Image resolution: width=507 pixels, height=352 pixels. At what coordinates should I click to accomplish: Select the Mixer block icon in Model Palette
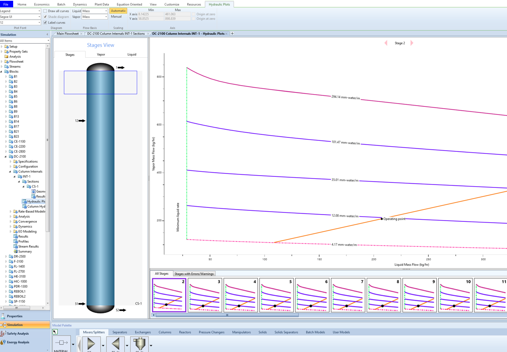91,344
